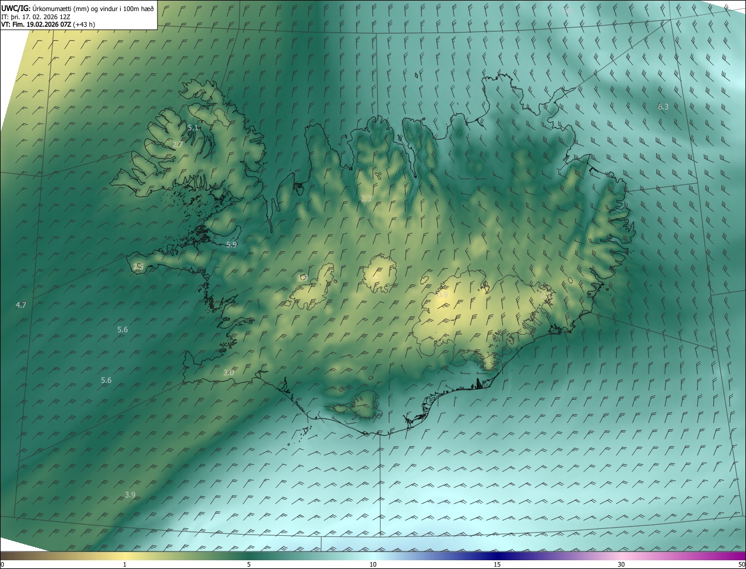Viewport: 746px width, 569px height.
Task: Click the '10' tick on the color scale
Action: (x=373, y=564)
